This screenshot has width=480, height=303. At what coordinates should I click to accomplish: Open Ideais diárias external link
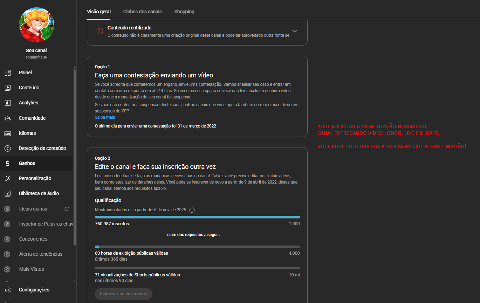67,209
